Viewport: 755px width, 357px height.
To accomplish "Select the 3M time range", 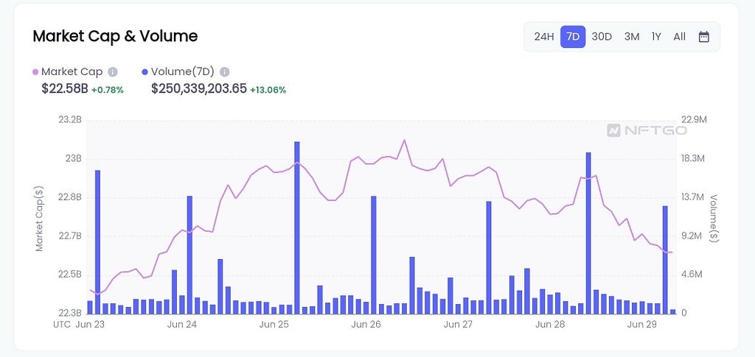I will click(632, 37).
